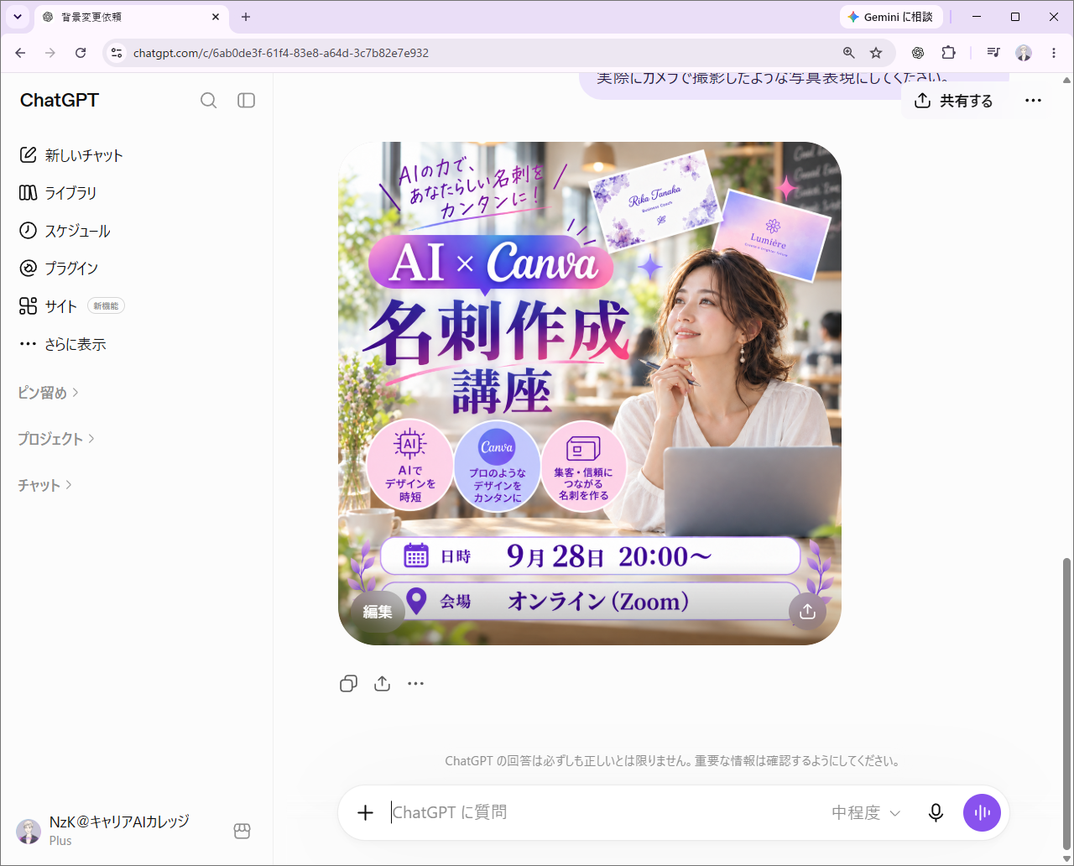Open the extensions puzzle icon

pos(948,53)
